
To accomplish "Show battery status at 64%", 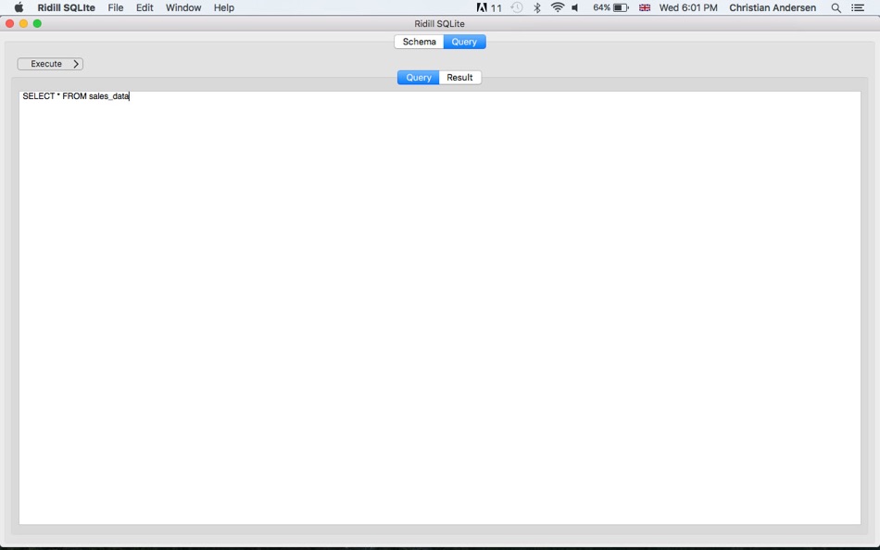I will 610,7.
